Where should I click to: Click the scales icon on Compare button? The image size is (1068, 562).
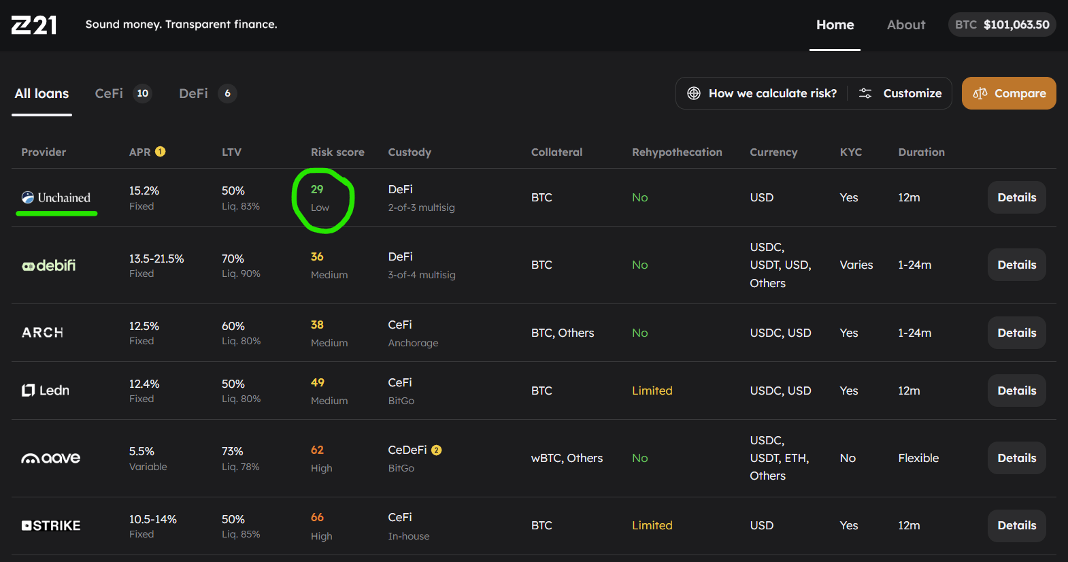point(980,93)
